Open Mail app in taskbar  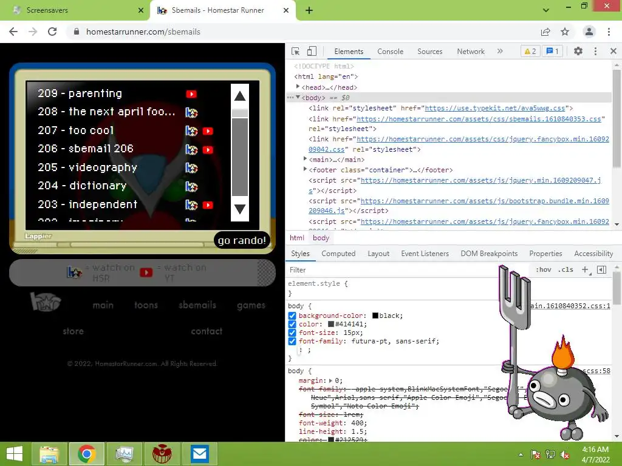pos(199,454)
